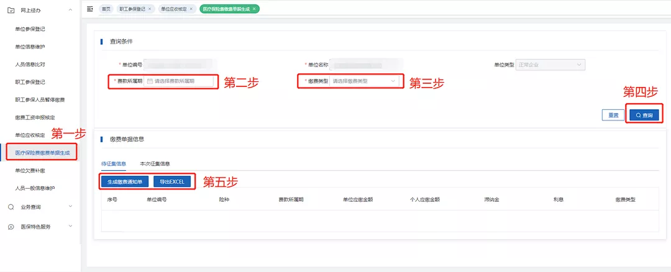
Task: Expand the 医保特色服务 menu section
Action: tap(70, 227)
